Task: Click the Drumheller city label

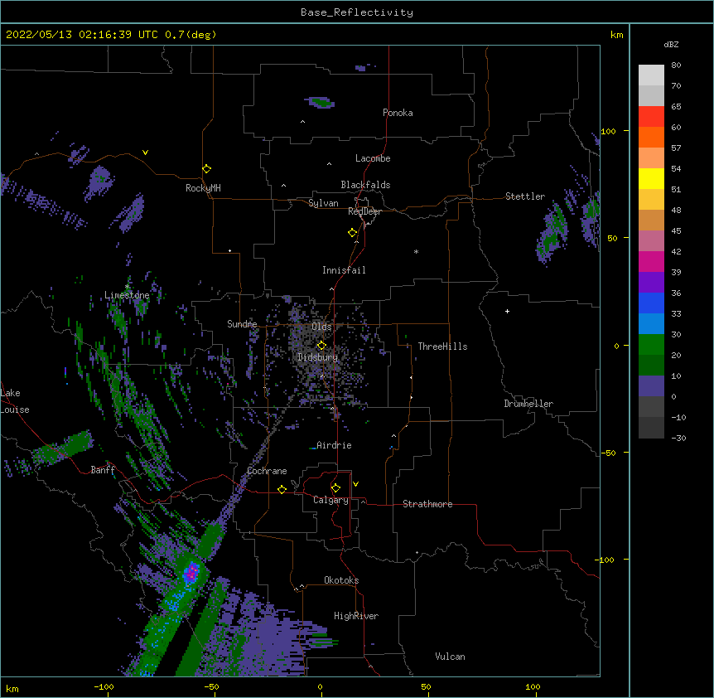Action: (528, 404)
